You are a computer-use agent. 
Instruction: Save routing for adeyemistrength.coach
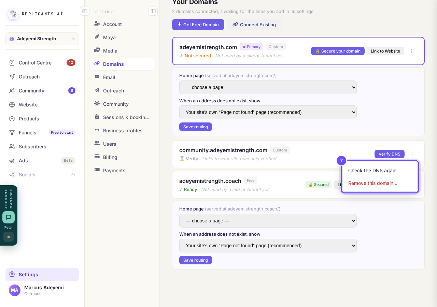(x=196, y=260)
